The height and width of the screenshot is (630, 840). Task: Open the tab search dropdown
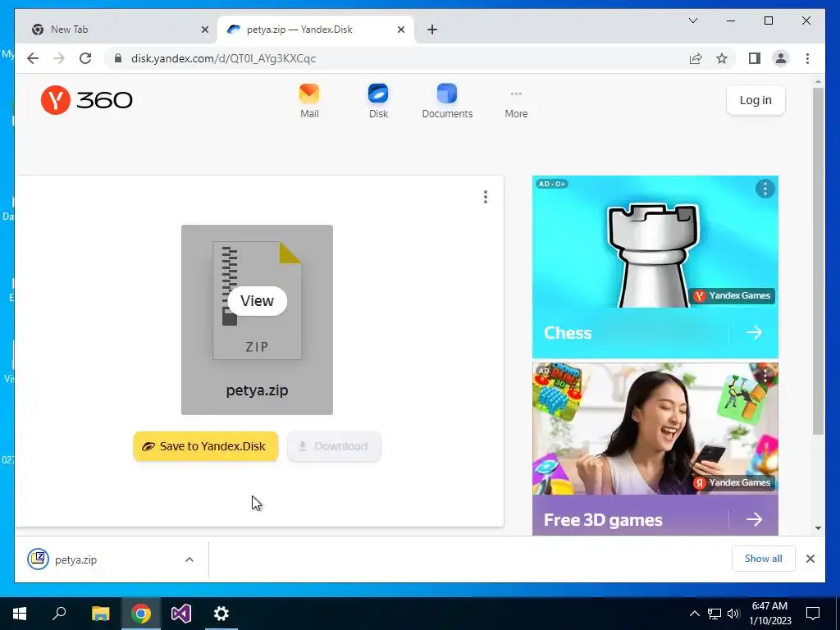pos(692,21)
